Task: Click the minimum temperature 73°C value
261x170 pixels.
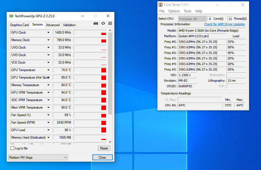Action: 228,105
